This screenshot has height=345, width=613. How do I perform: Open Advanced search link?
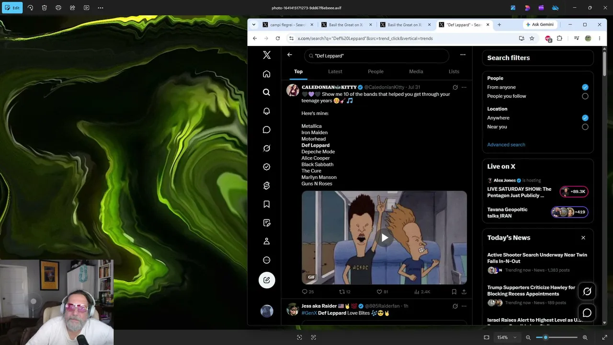point(506,145)
